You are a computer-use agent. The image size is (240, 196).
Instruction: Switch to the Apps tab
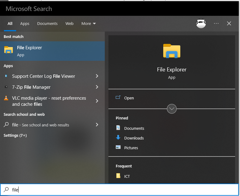point(25,23)
